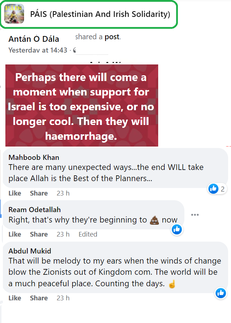The width and height of the screenshot is (231, 323).
Task: Open Ream Odetallah's profile
Action: click(34, 210)
